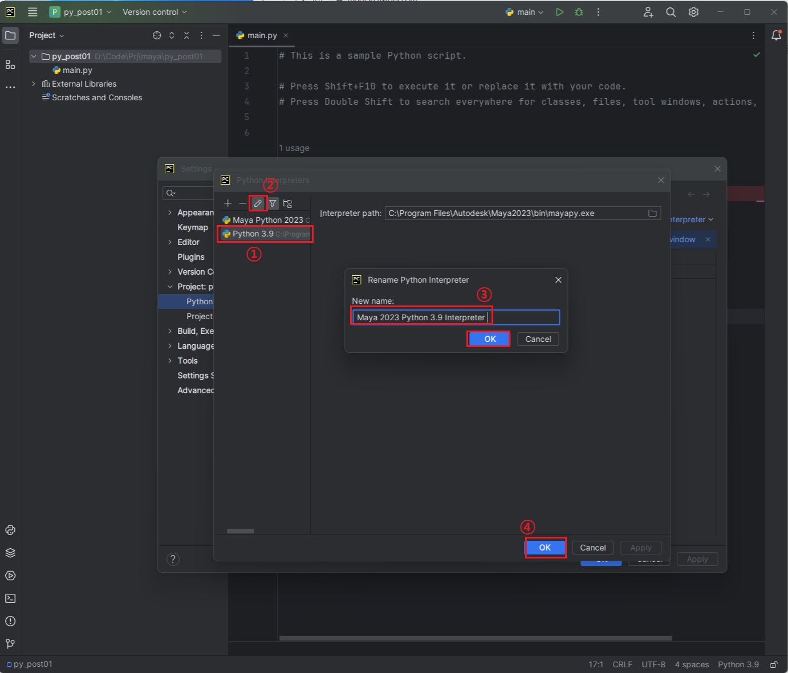
Task: Select Python 3.9 interpreter entry
Action: (x=266, y=234)
